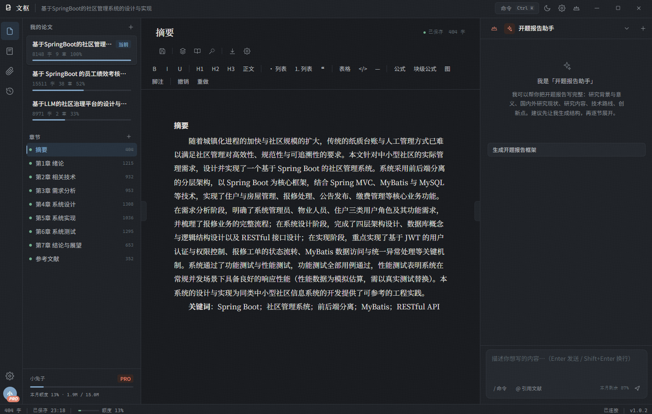Open the documents view in left sidebar
The height and width of the screenshot is (414, 652).
pos(10,31)
